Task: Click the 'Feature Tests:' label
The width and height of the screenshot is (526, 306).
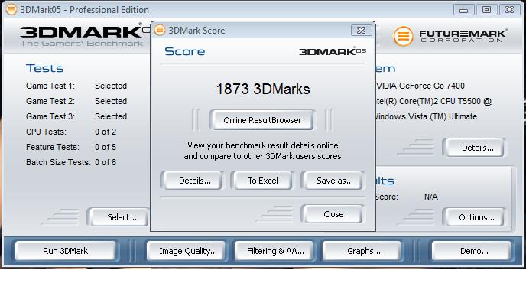Action: coord(53,147)
